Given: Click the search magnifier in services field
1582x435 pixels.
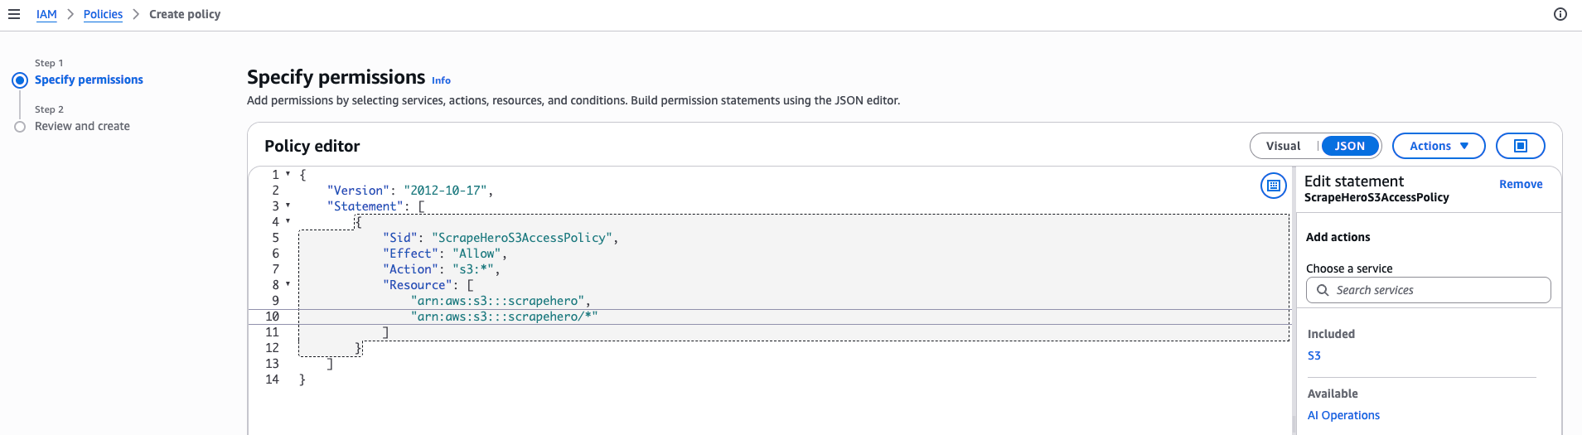Looking at the screenshot, I should click(x=1323, y=290).
